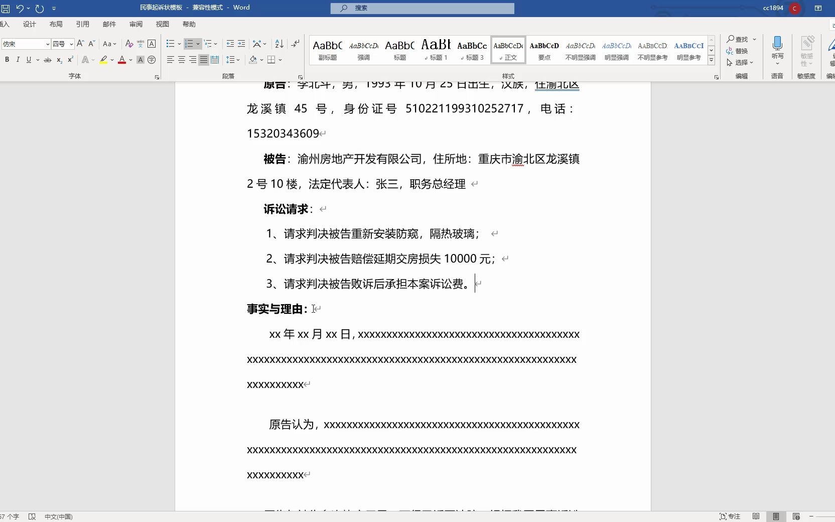The height and width of the screenshot is (522, 835).
Task: Open the 视图 ribbon tab
Action: click(163, 24)
